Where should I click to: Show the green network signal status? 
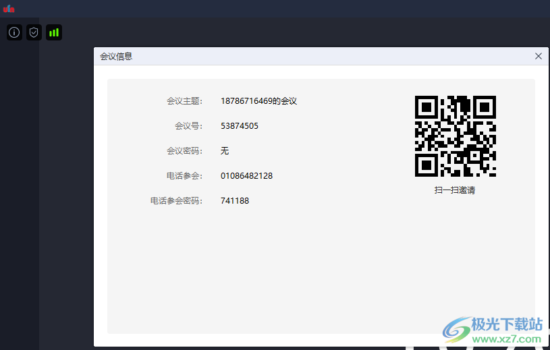54,32
